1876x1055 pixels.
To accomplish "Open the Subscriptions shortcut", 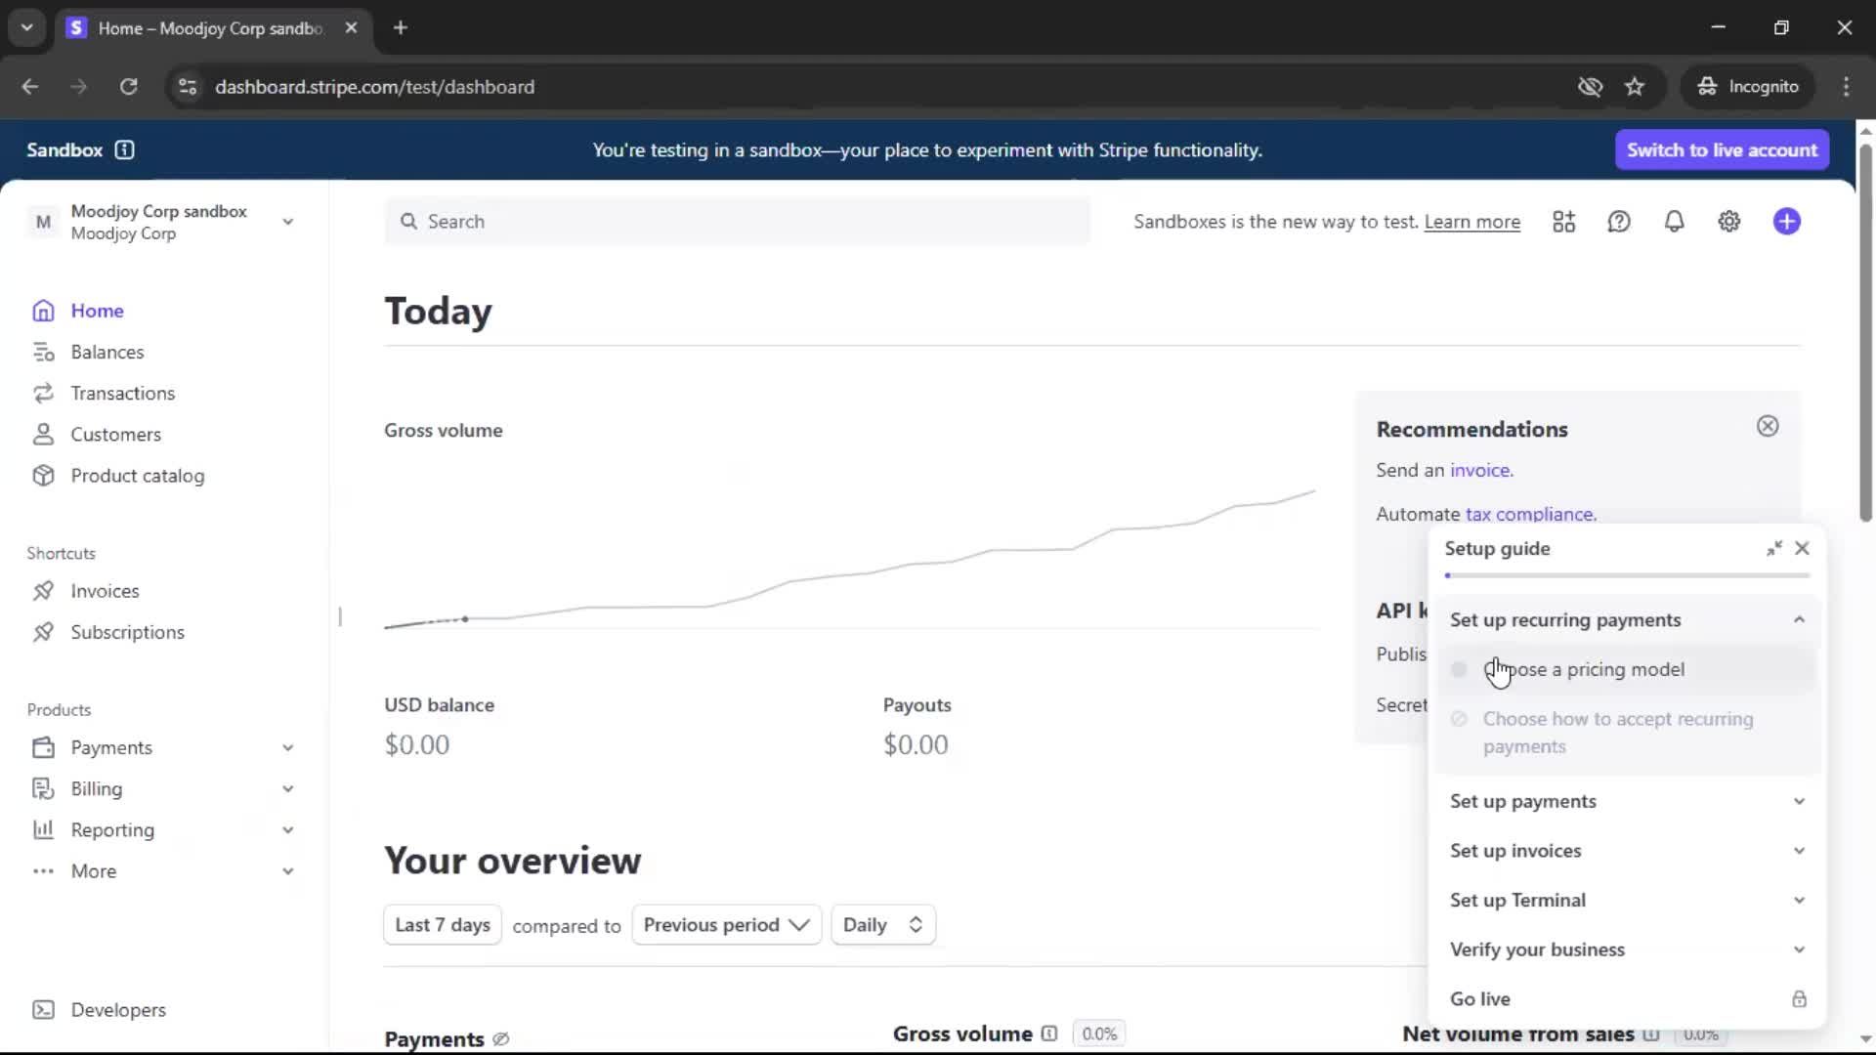I will click(127, 632).
